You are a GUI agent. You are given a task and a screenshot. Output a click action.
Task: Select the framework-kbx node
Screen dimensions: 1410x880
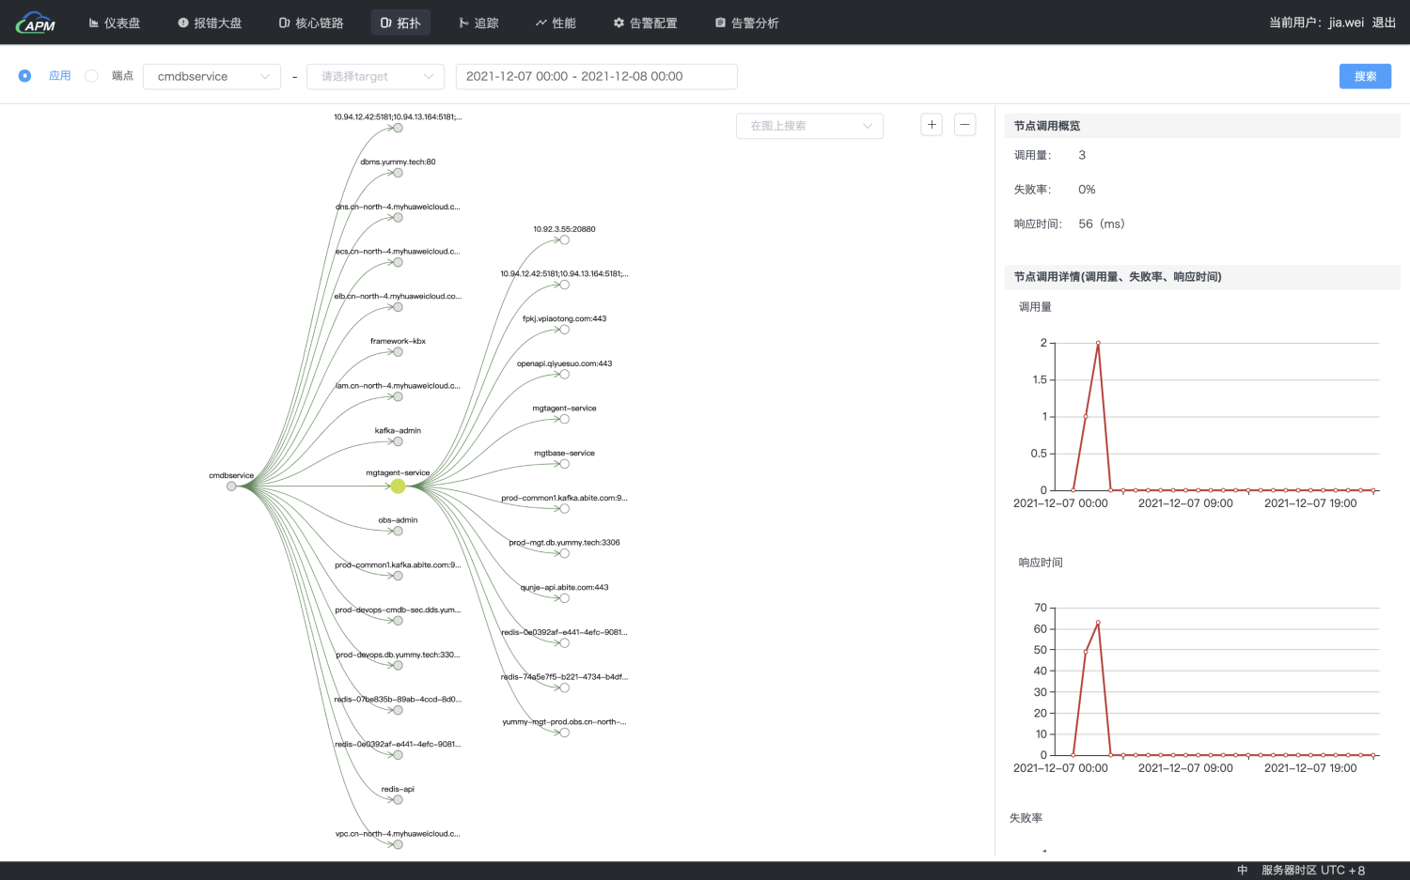tap(398, 352)
